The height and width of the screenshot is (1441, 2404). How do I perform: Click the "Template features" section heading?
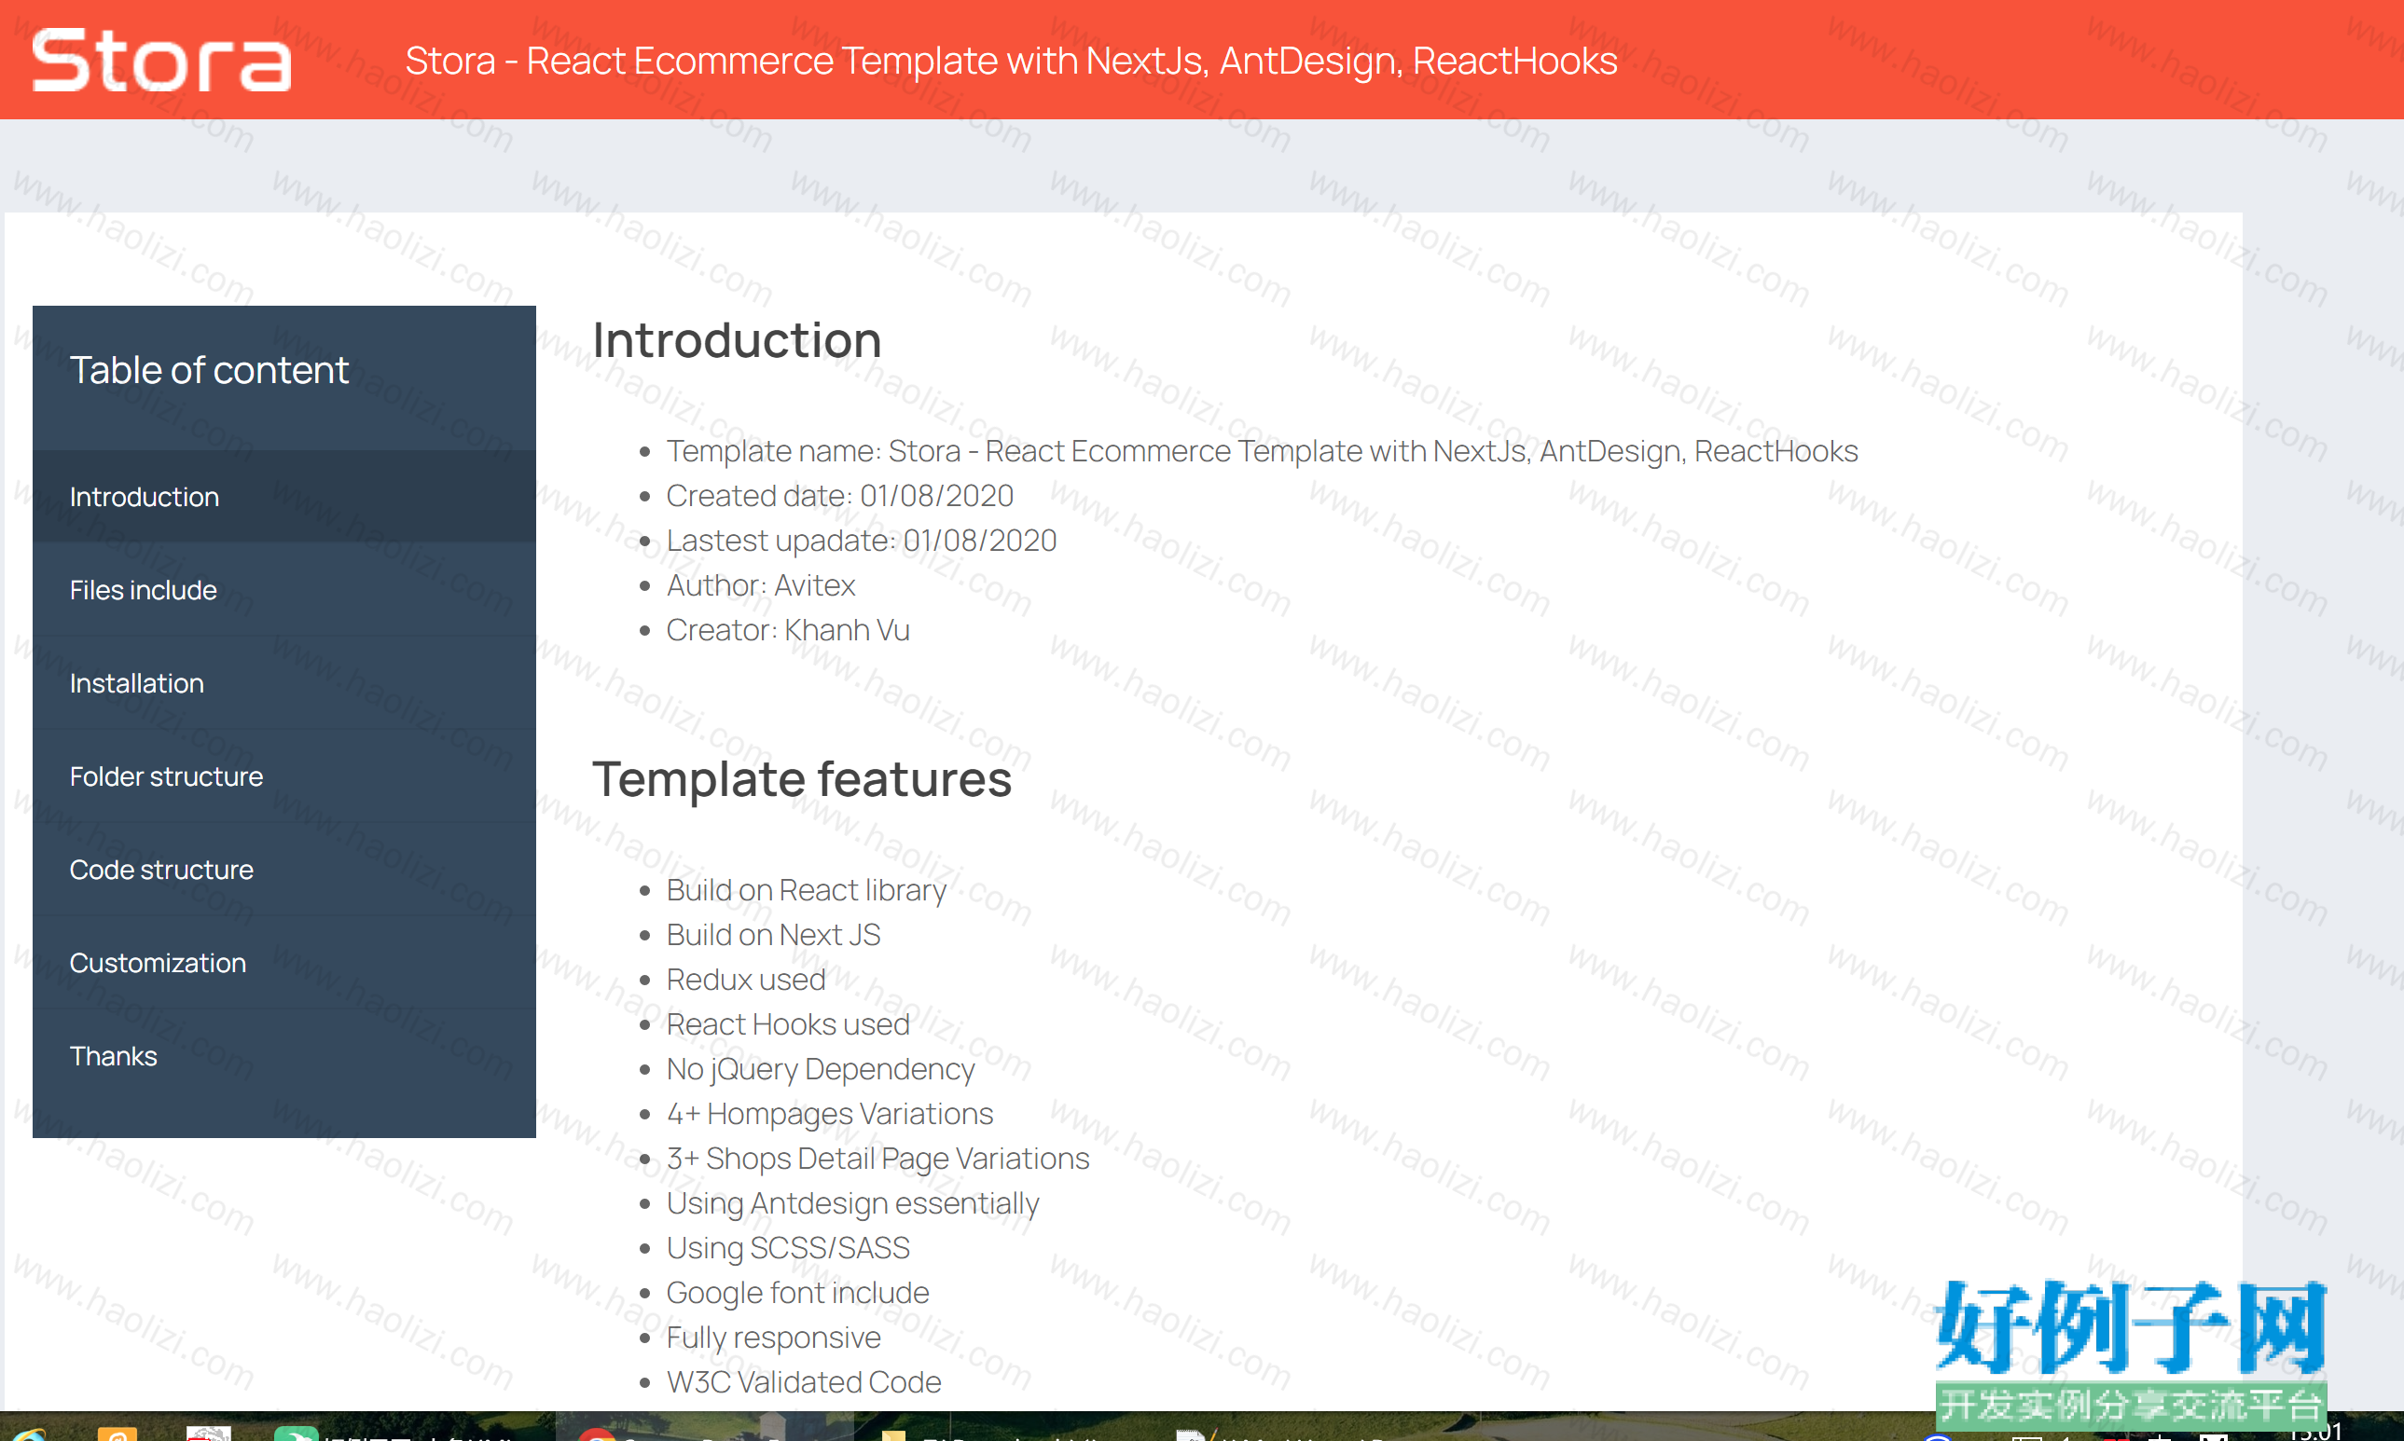pyautogui.click(x=802, y=779)
